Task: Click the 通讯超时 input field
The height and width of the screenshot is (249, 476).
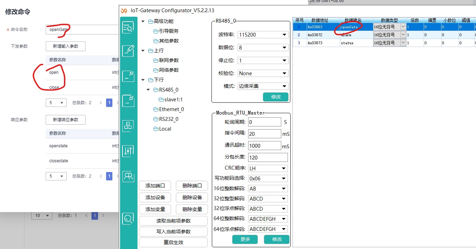Action: tap(265, 146)
